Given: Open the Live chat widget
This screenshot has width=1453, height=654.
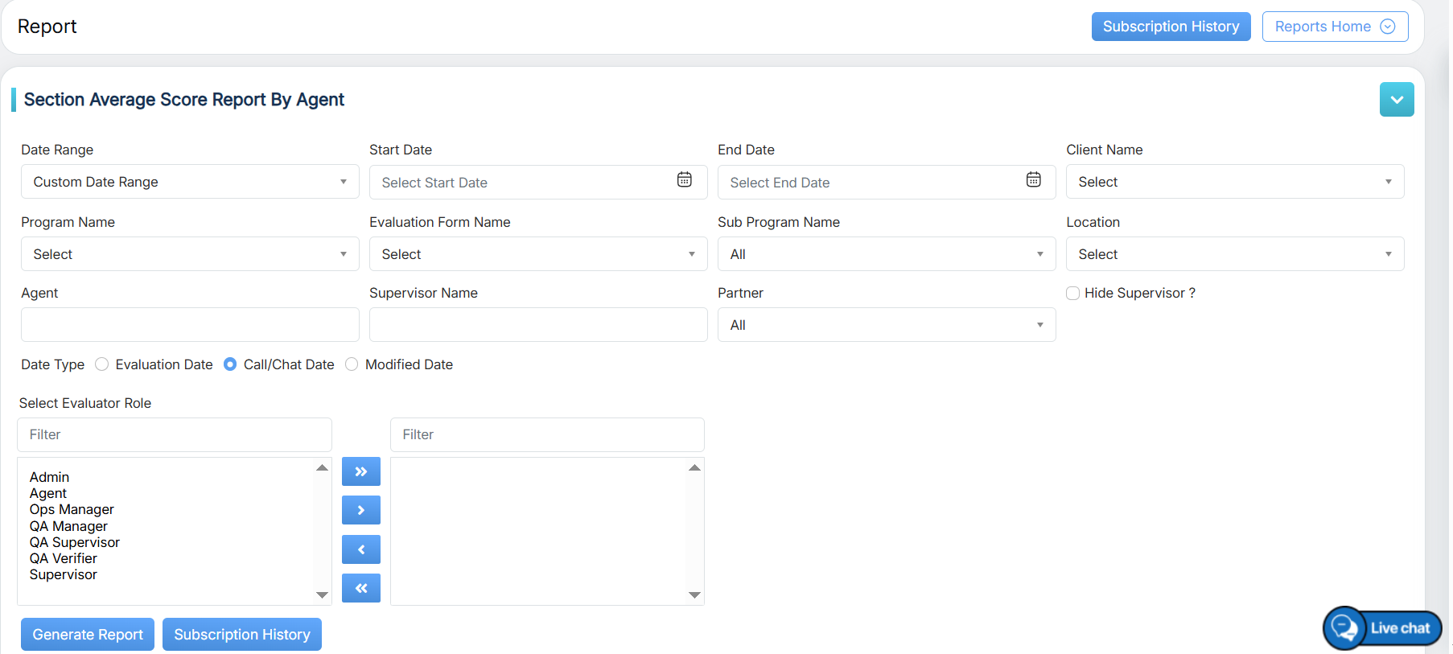Looking at the screenshot, I should pos(1382,628).
